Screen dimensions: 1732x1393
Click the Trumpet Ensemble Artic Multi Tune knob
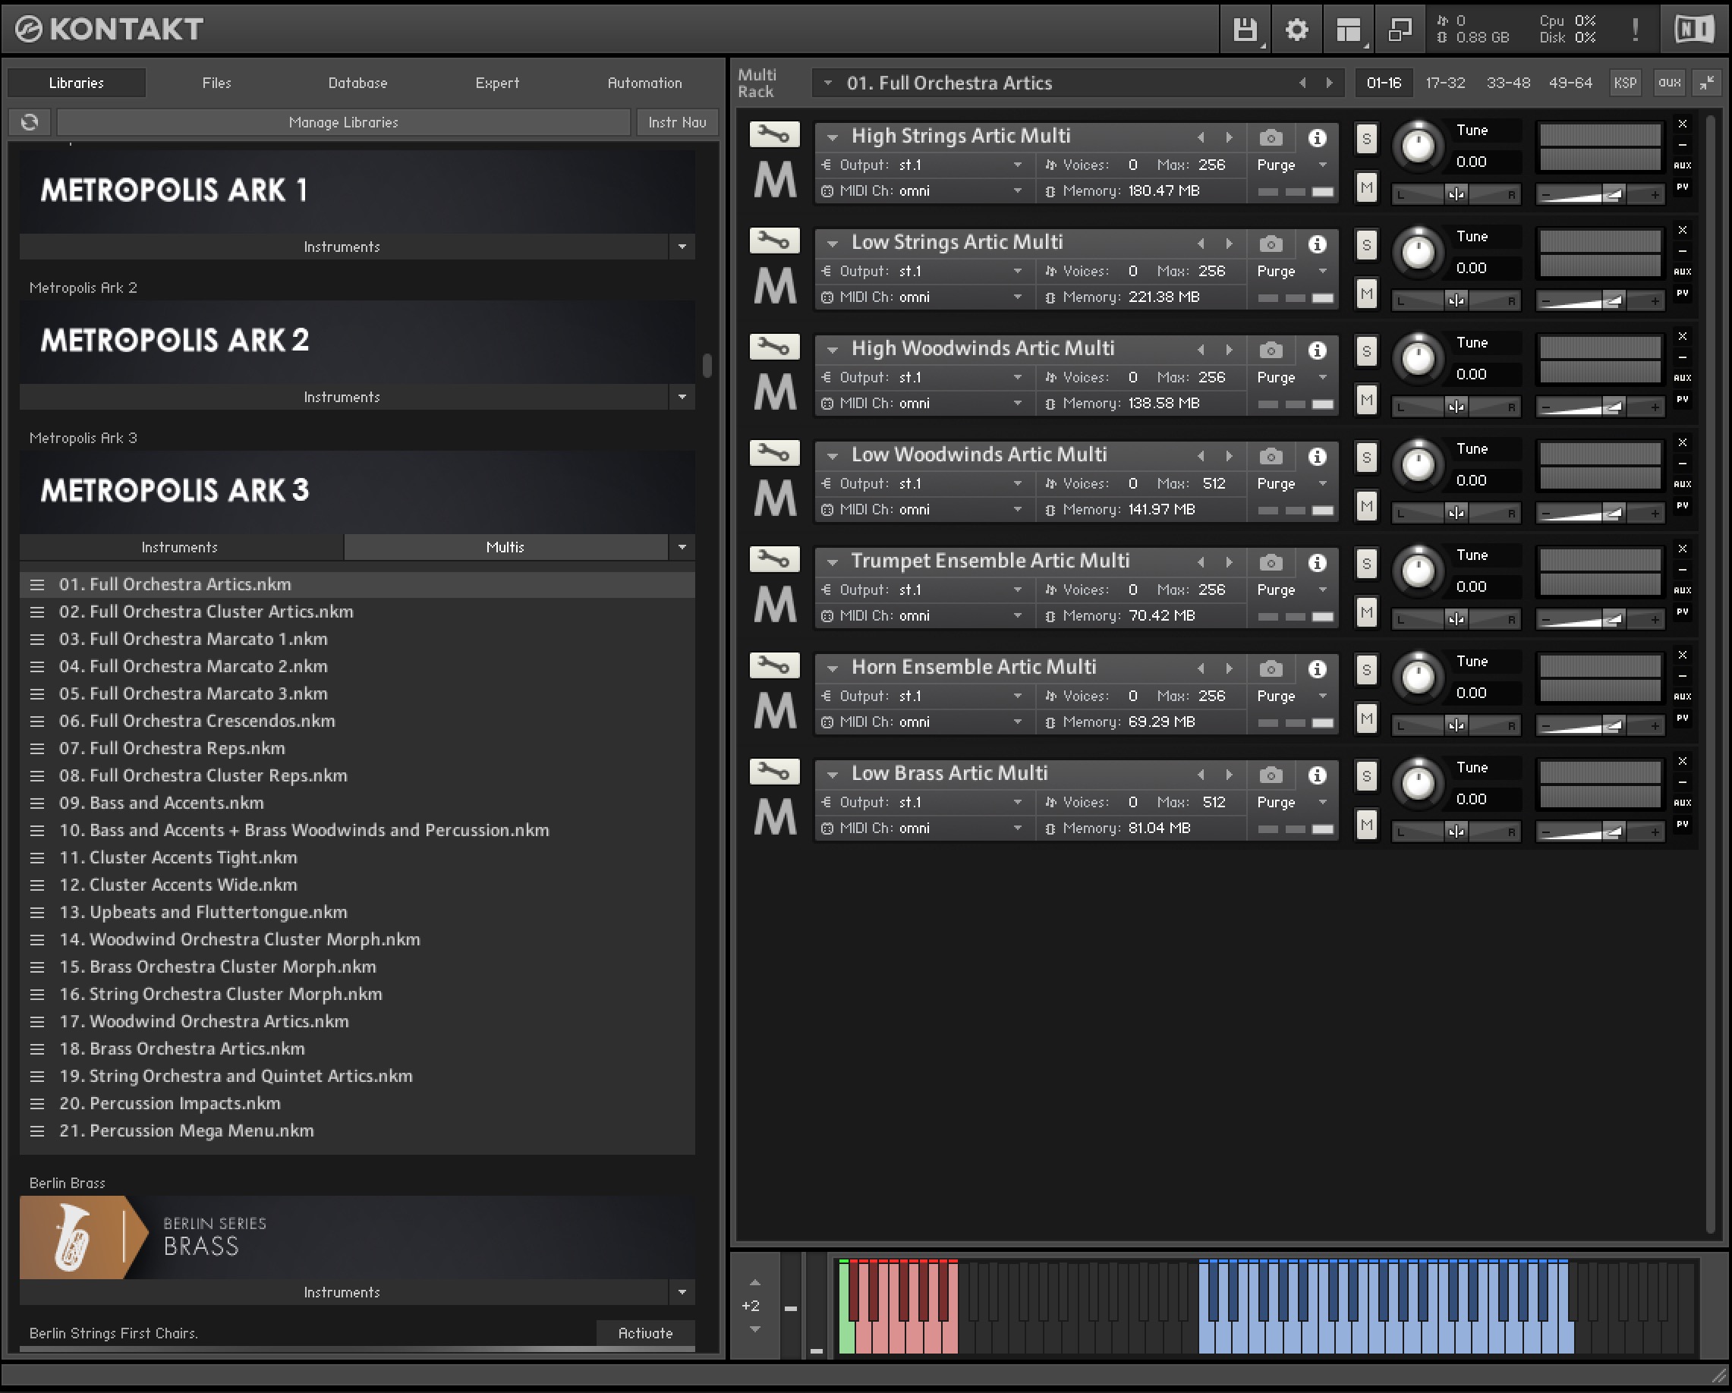click(1418, 571)
